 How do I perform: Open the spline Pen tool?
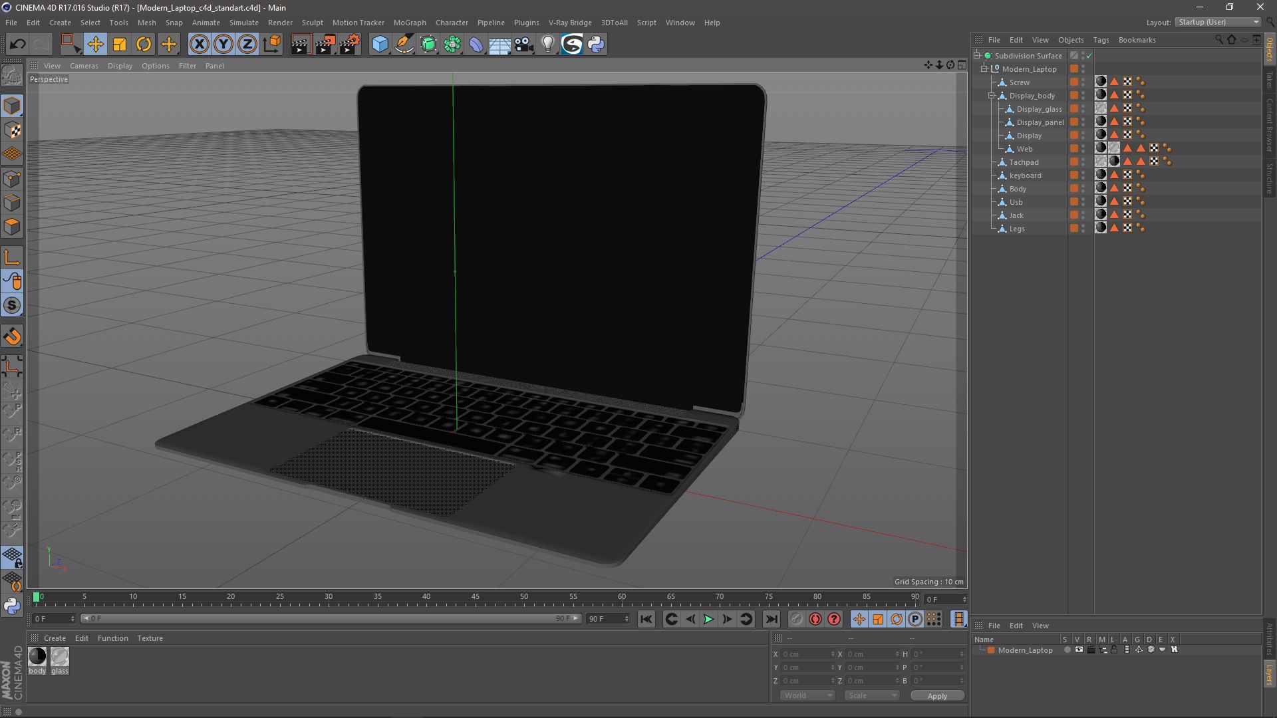pyautogui.click(x=404, y=45)
